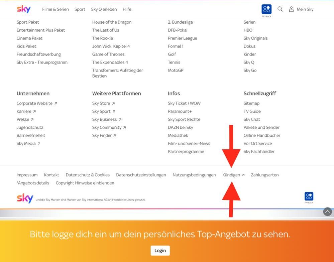Open Game of Thrones link
Screen dimensions: 334x262
pos(108,54)
